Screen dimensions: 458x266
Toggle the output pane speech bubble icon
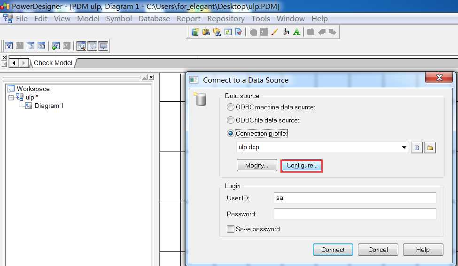click(x=92, y=46)
